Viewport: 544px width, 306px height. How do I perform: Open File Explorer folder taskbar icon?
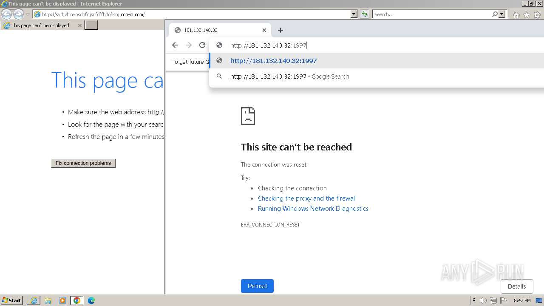coord(48,300)
